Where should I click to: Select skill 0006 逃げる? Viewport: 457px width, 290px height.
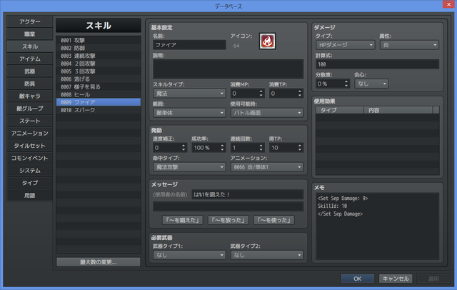(x=99, y=79)
